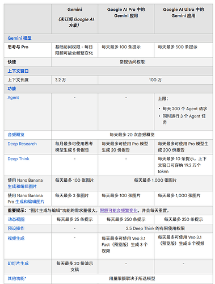Select 每天 200 个 Agent 请求 bullet
215x284 pixels.
pyautogui.click(x=185, y=108)
